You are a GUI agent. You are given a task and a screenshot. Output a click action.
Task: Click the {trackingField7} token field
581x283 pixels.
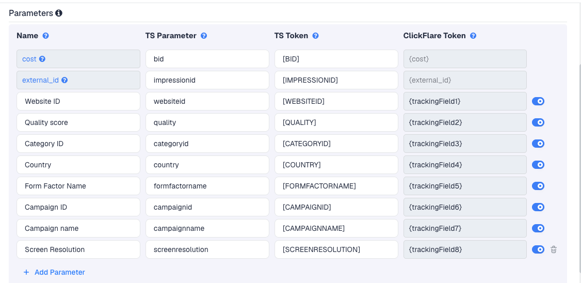465,228
